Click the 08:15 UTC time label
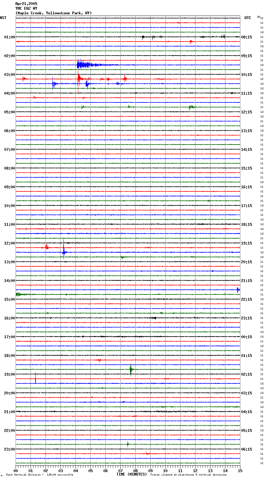The width and height of the screenshot is (265, 479). pyautogui.click(x=247, y=37)
